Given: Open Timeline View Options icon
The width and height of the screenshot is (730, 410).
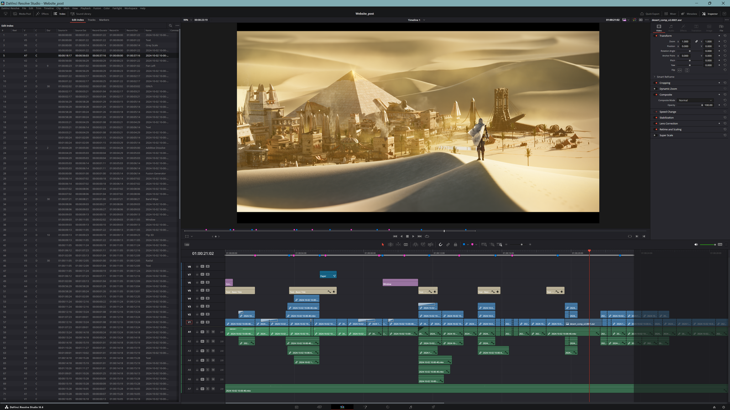Looking at the screenshot, I should (x=187, y=245).
